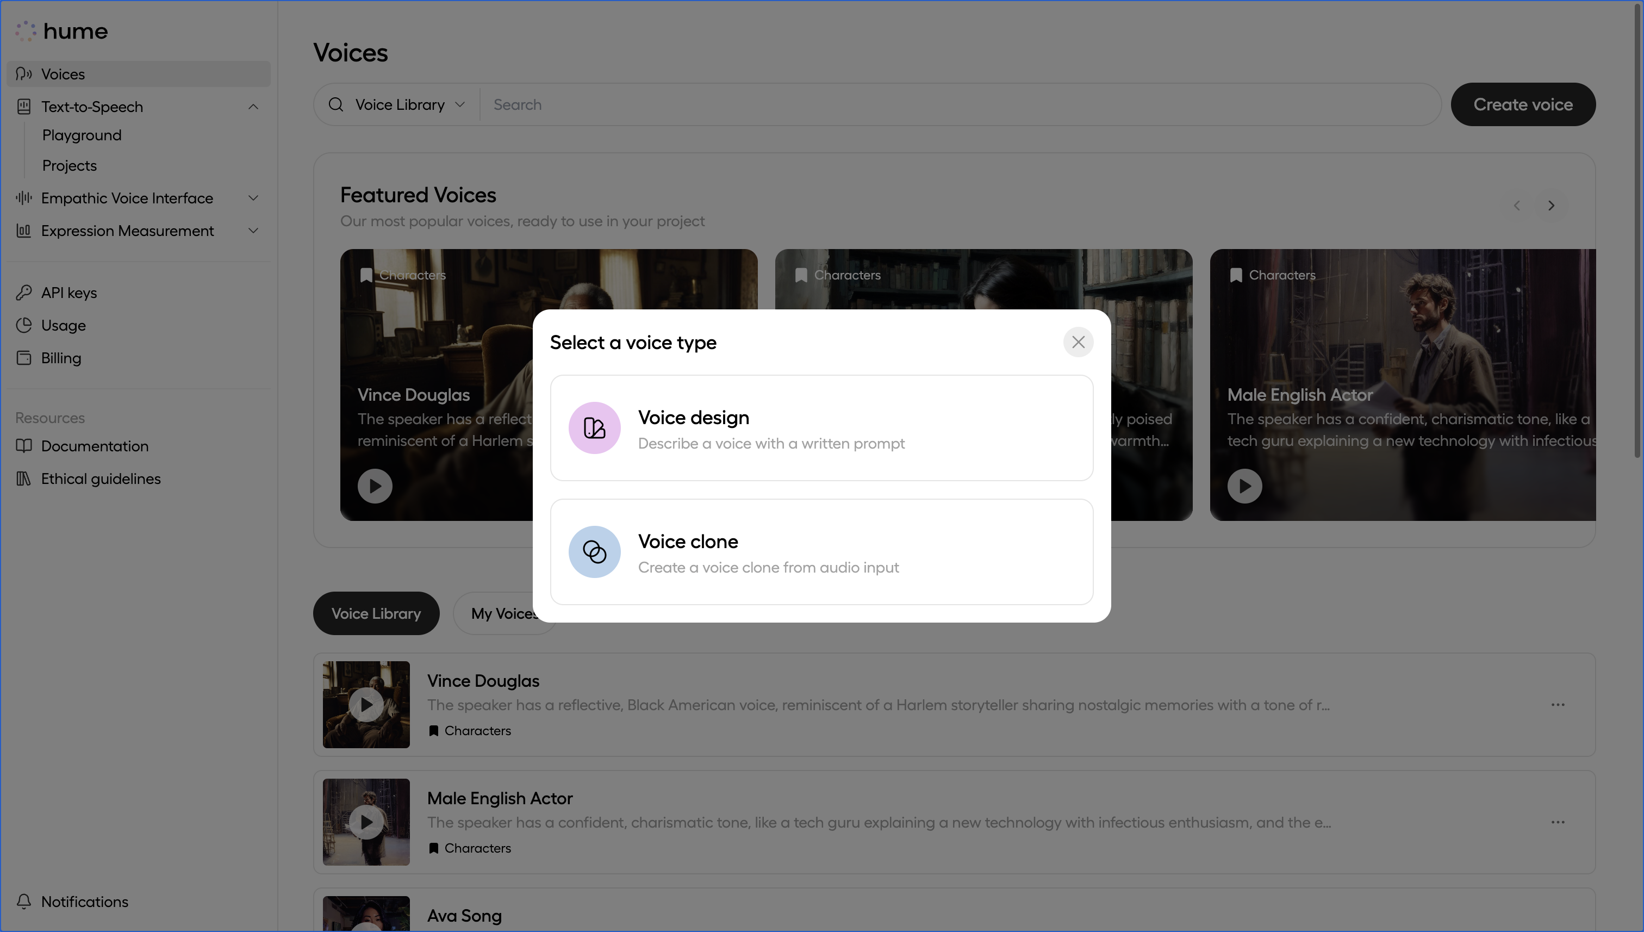Click the Voice design option icon
The height and width of the screenshot is (932, 1644).
tap(594, 427)
